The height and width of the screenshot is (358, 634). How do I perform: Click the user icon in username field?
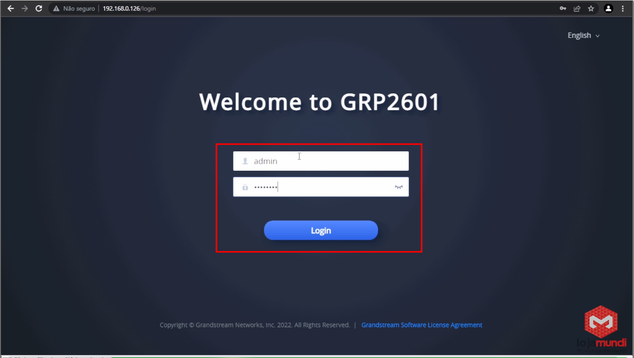(x=245, y=161)
